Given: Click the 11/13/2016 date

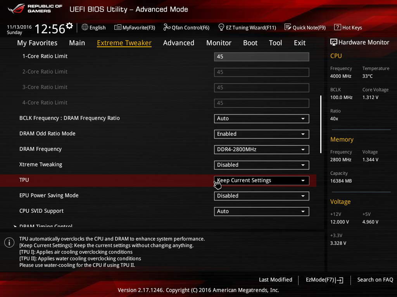Looking at the screenshot, I should (x=19, y=27).
